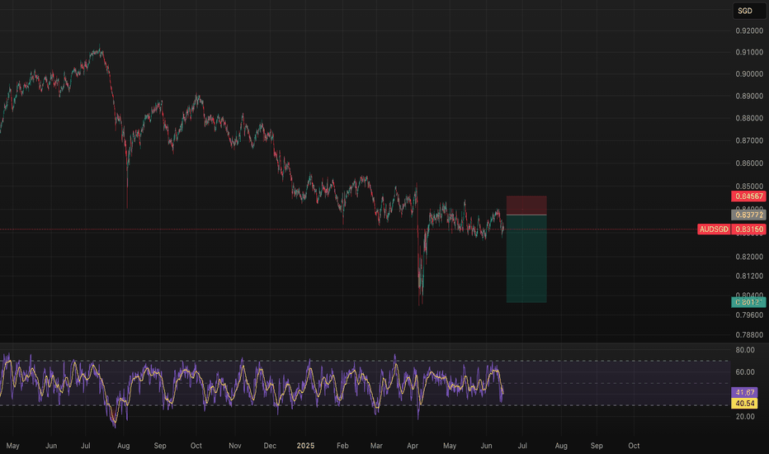Click the 0.87000 price scale label
The width and height of the screenshot is (769, 454).
[749, 141]
